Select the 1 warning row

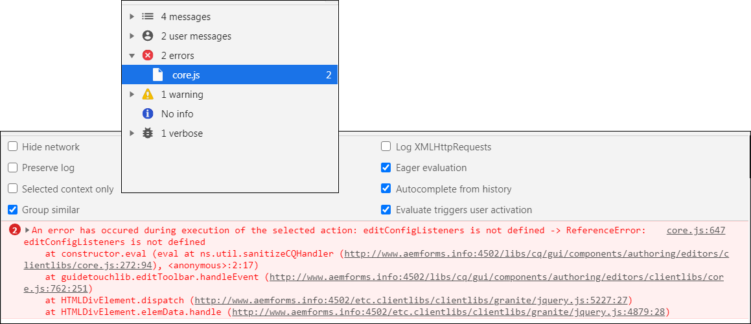coord(230,95)
